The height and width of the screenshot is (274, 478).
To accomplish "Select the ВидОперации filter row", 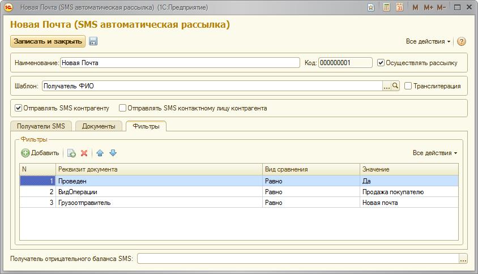I will pyautogui.click(x=238, y=192).
